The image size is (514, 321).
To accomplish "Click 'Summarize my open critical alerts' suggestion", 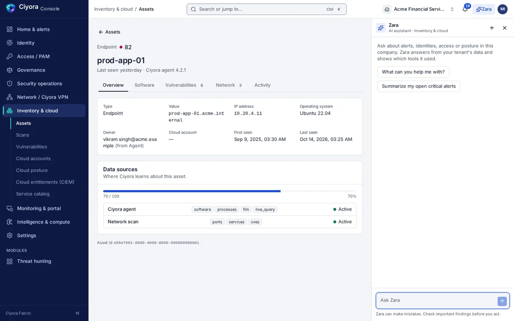I will 419,86.
